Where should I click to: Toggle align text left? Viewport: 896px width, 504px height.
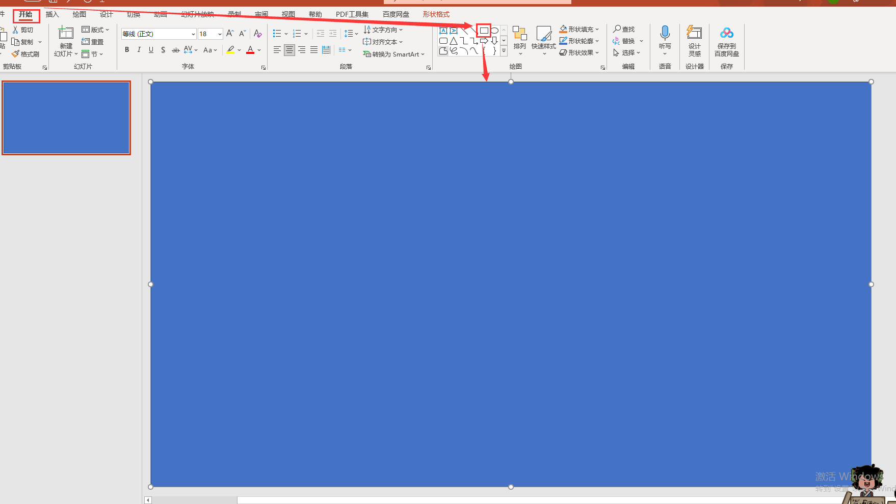pos(277,50)
